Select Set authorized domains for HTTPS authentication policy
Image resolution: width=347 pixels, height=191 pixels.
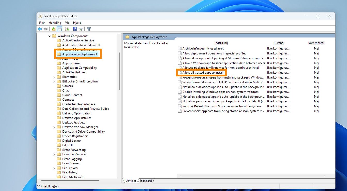point(224,82)
